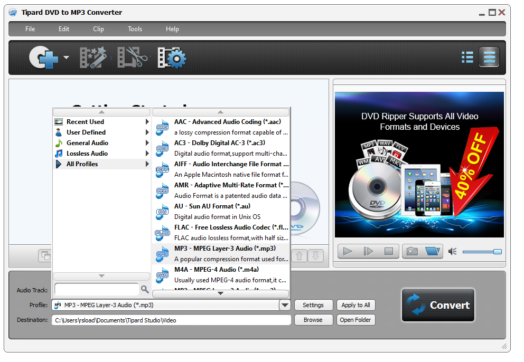Image resolution: width=524 pixels, height=362 pixels.
Task: Open the profile Settings gear film icon
Action: click(172, 58)
